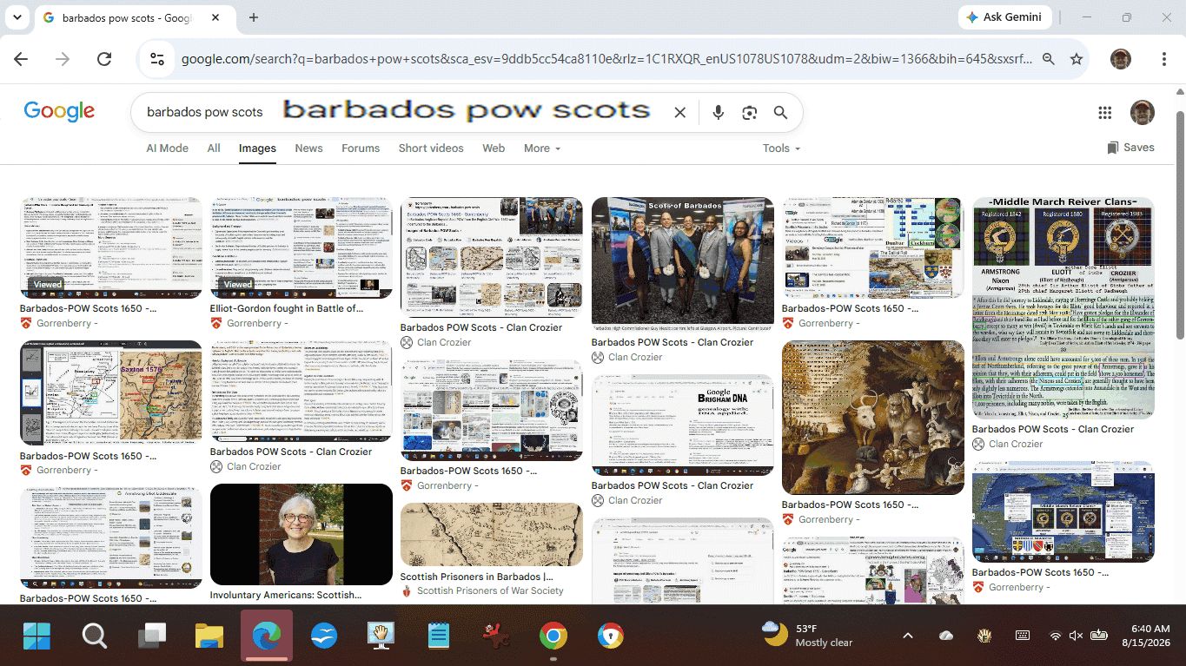Switch to the AI Mode tab
1186x666 pixels.
click(x=168, y=148)
